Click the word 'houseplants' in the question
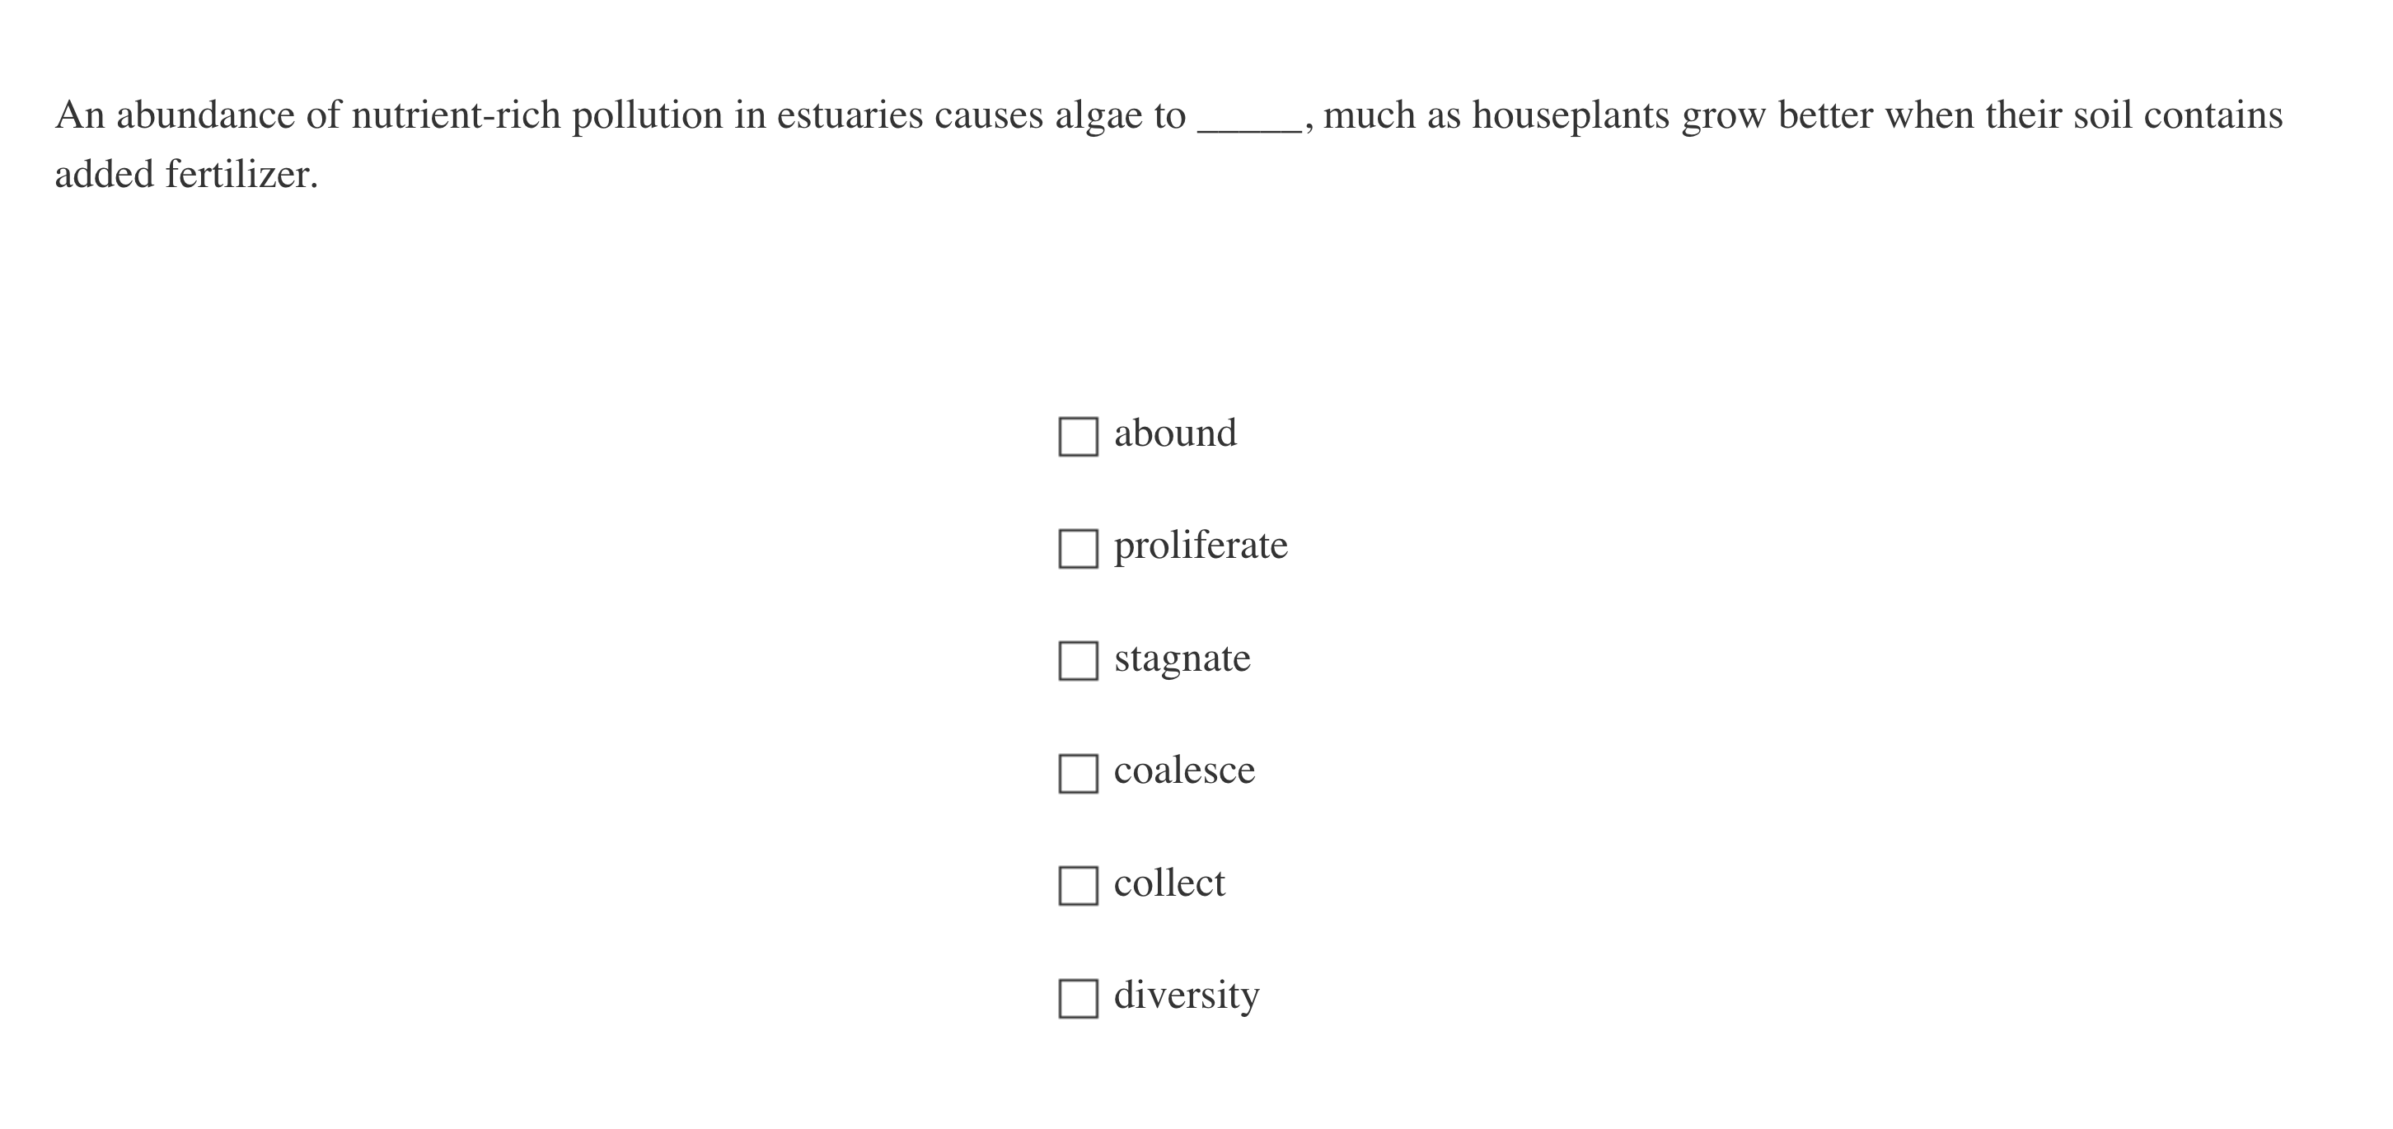This screenshot has height=1129, width=2393. point(1571,115)
